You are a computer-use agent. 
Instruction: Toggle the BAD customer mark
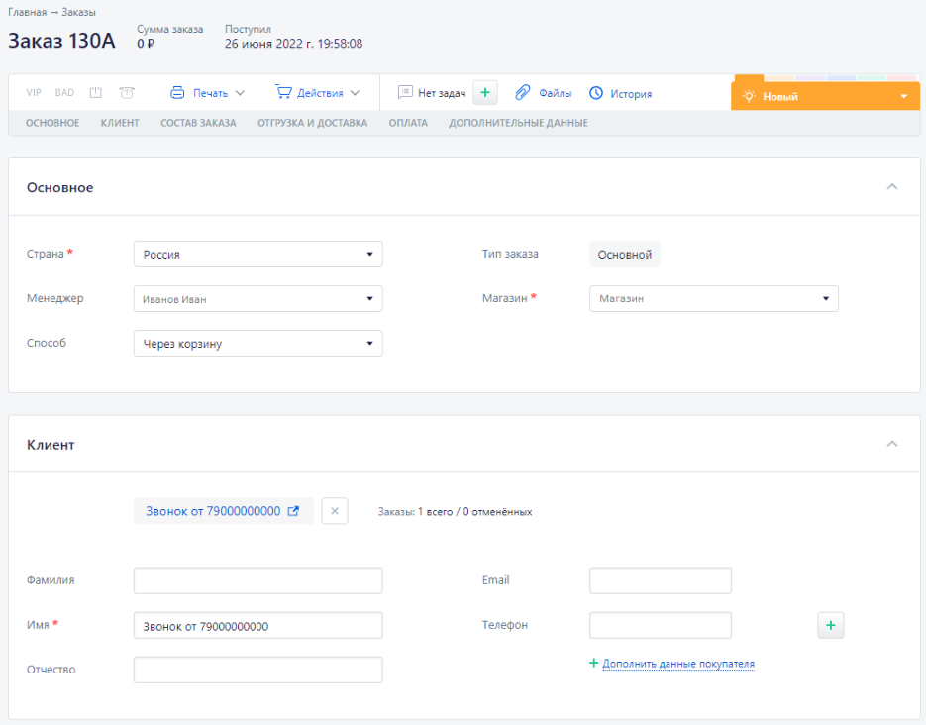[64, 93]
